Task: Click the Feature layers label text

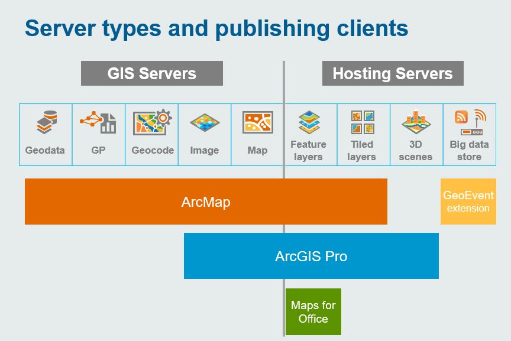Action: point(308,151)
